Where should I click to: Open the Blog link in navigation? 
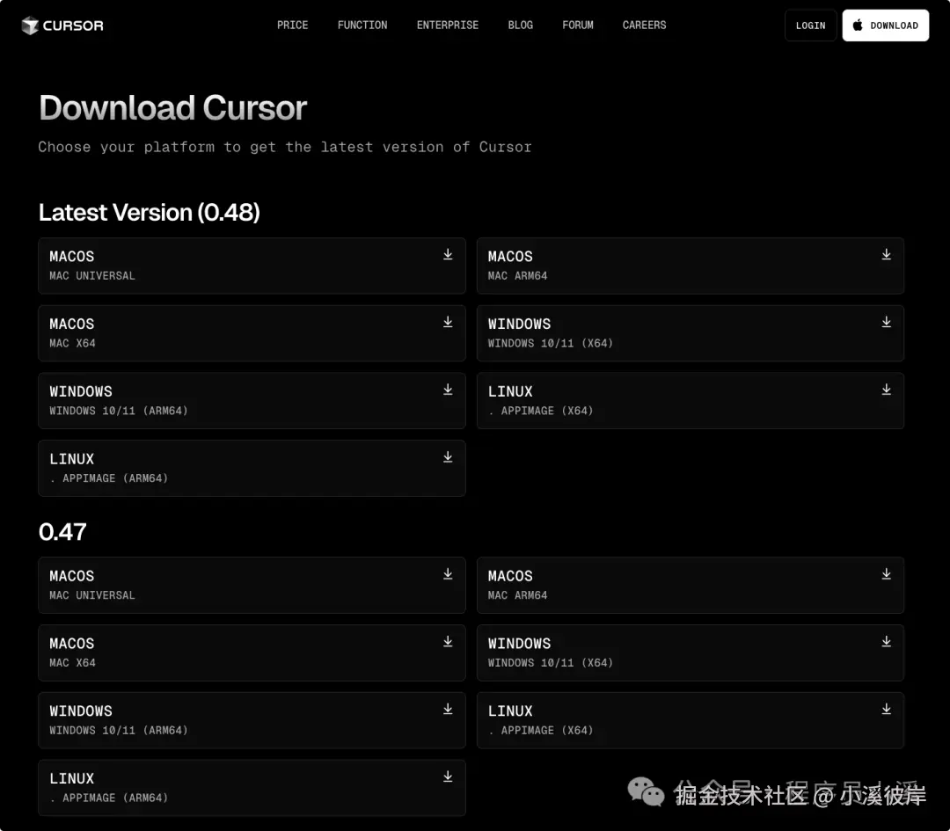click(521, 25)
